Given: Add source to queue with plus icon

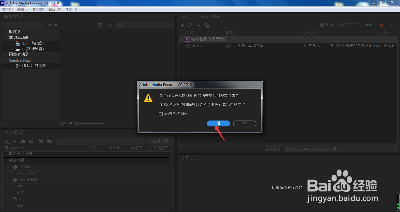Looking at the screenshot, I should (x=182, y=26).
